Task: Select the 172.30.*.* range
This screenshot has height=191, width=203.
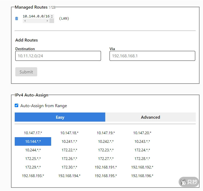Action: [69, 167]
